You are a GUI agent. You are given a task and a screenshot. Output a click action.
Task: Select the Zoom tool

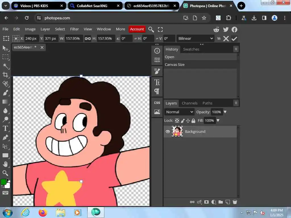[x=6, y=173]
